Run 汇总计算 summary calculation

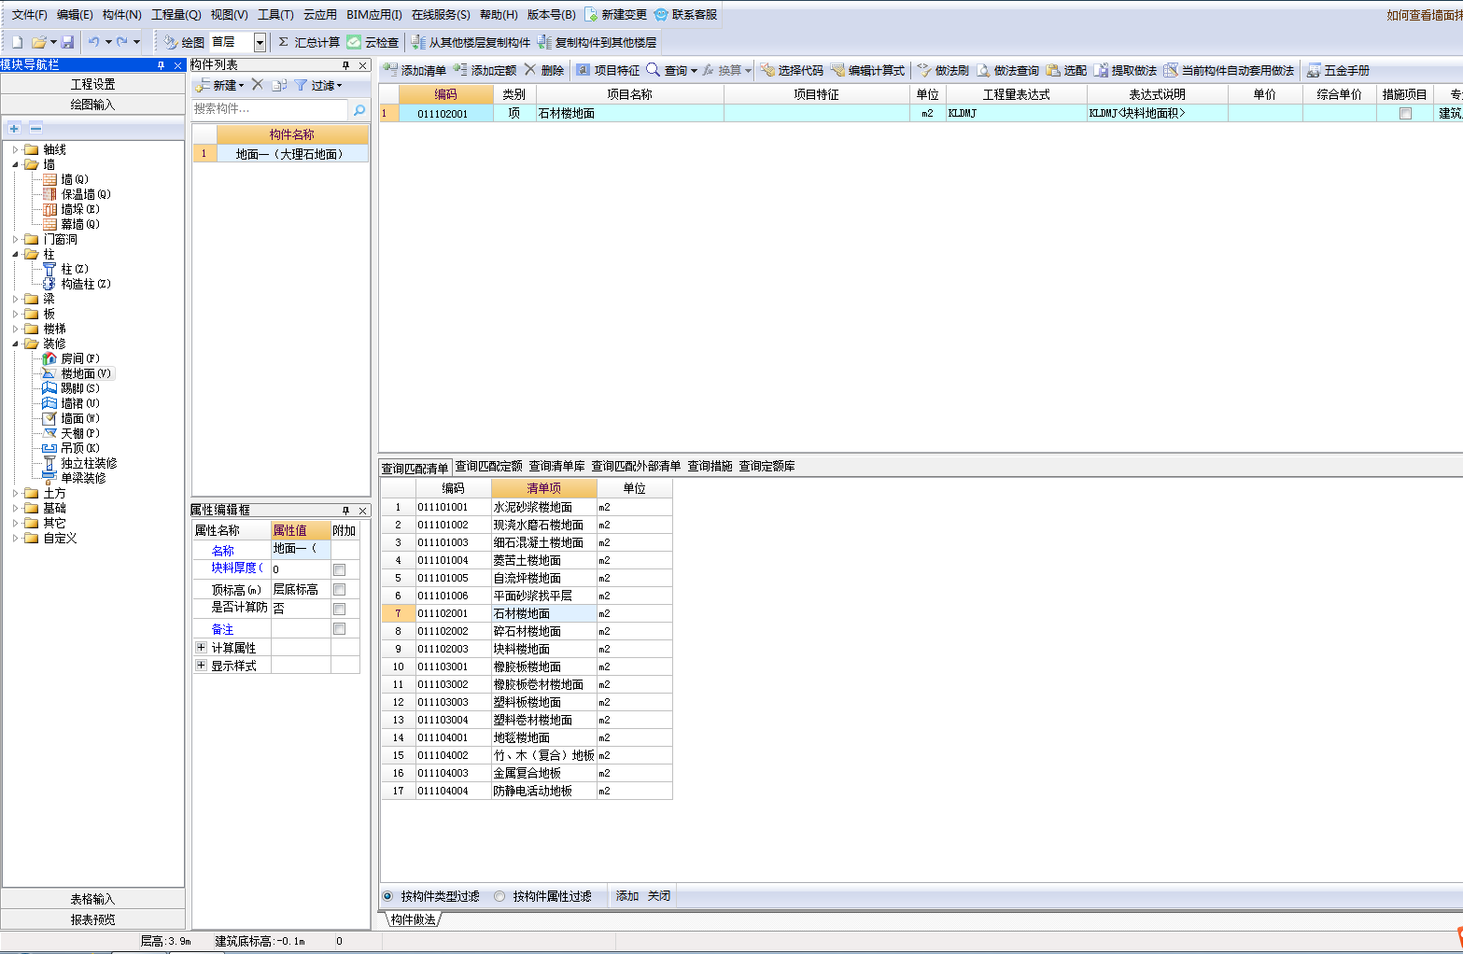point(309,42)
